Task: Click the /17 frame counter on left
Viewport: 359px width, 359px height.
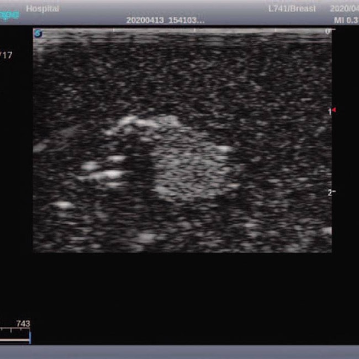Action: click(6, 55)
